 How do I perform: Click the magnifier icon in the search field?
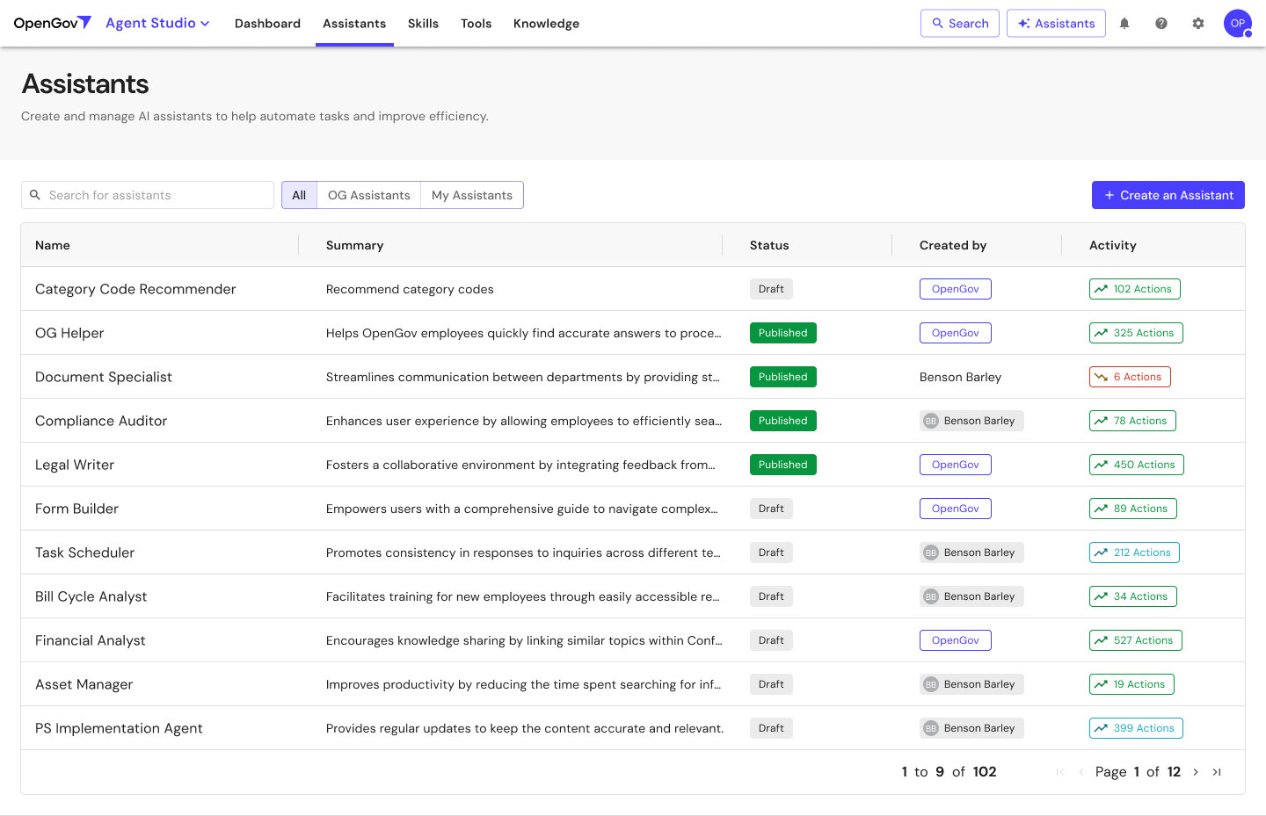[x=35, y=194]
